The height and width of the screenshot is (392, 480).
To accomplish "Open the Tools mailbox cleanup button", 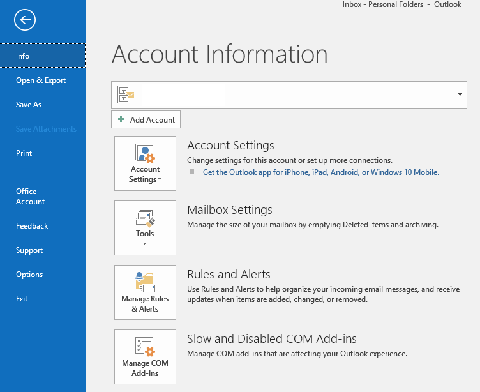I will (145, 228).
